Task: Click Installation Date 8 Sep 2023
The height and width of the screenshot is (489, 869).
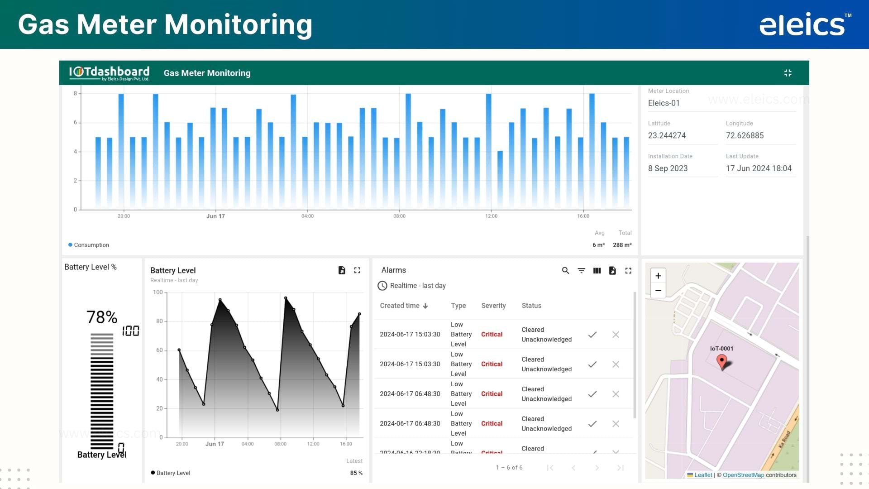Action: click(668, 168)
